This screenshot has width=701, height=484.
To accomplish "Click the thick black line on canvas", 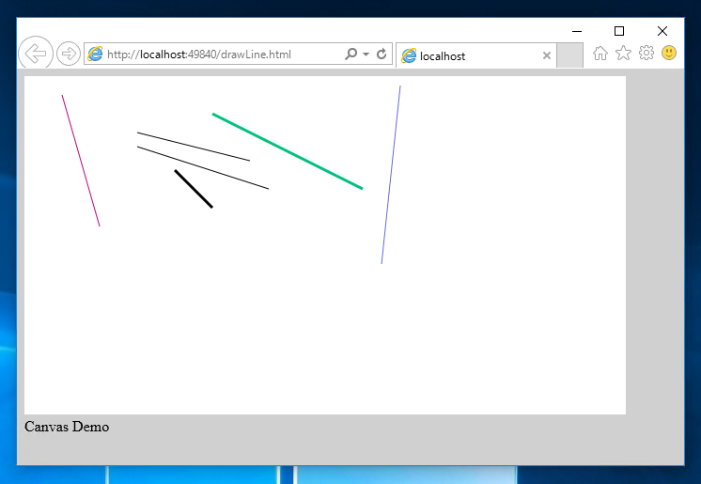I will pyautogui.click(x=194, y=189).
